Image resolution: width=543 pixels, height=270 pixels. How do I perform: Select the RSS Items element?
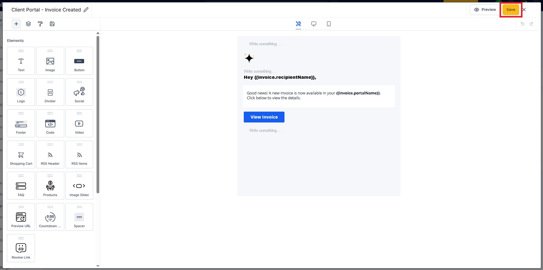click(x=79, y=154)
